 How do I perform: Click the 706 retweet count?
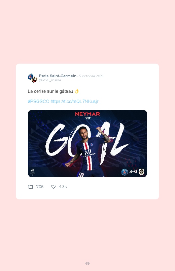tap(40, 187)
